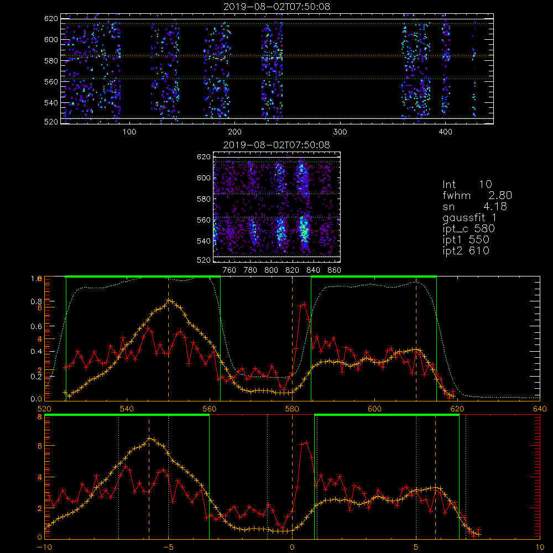This screenshot has width=553, height=553.
Task: Click the 'ipt2 610' parameter line
Action: [x=466, y=251]
